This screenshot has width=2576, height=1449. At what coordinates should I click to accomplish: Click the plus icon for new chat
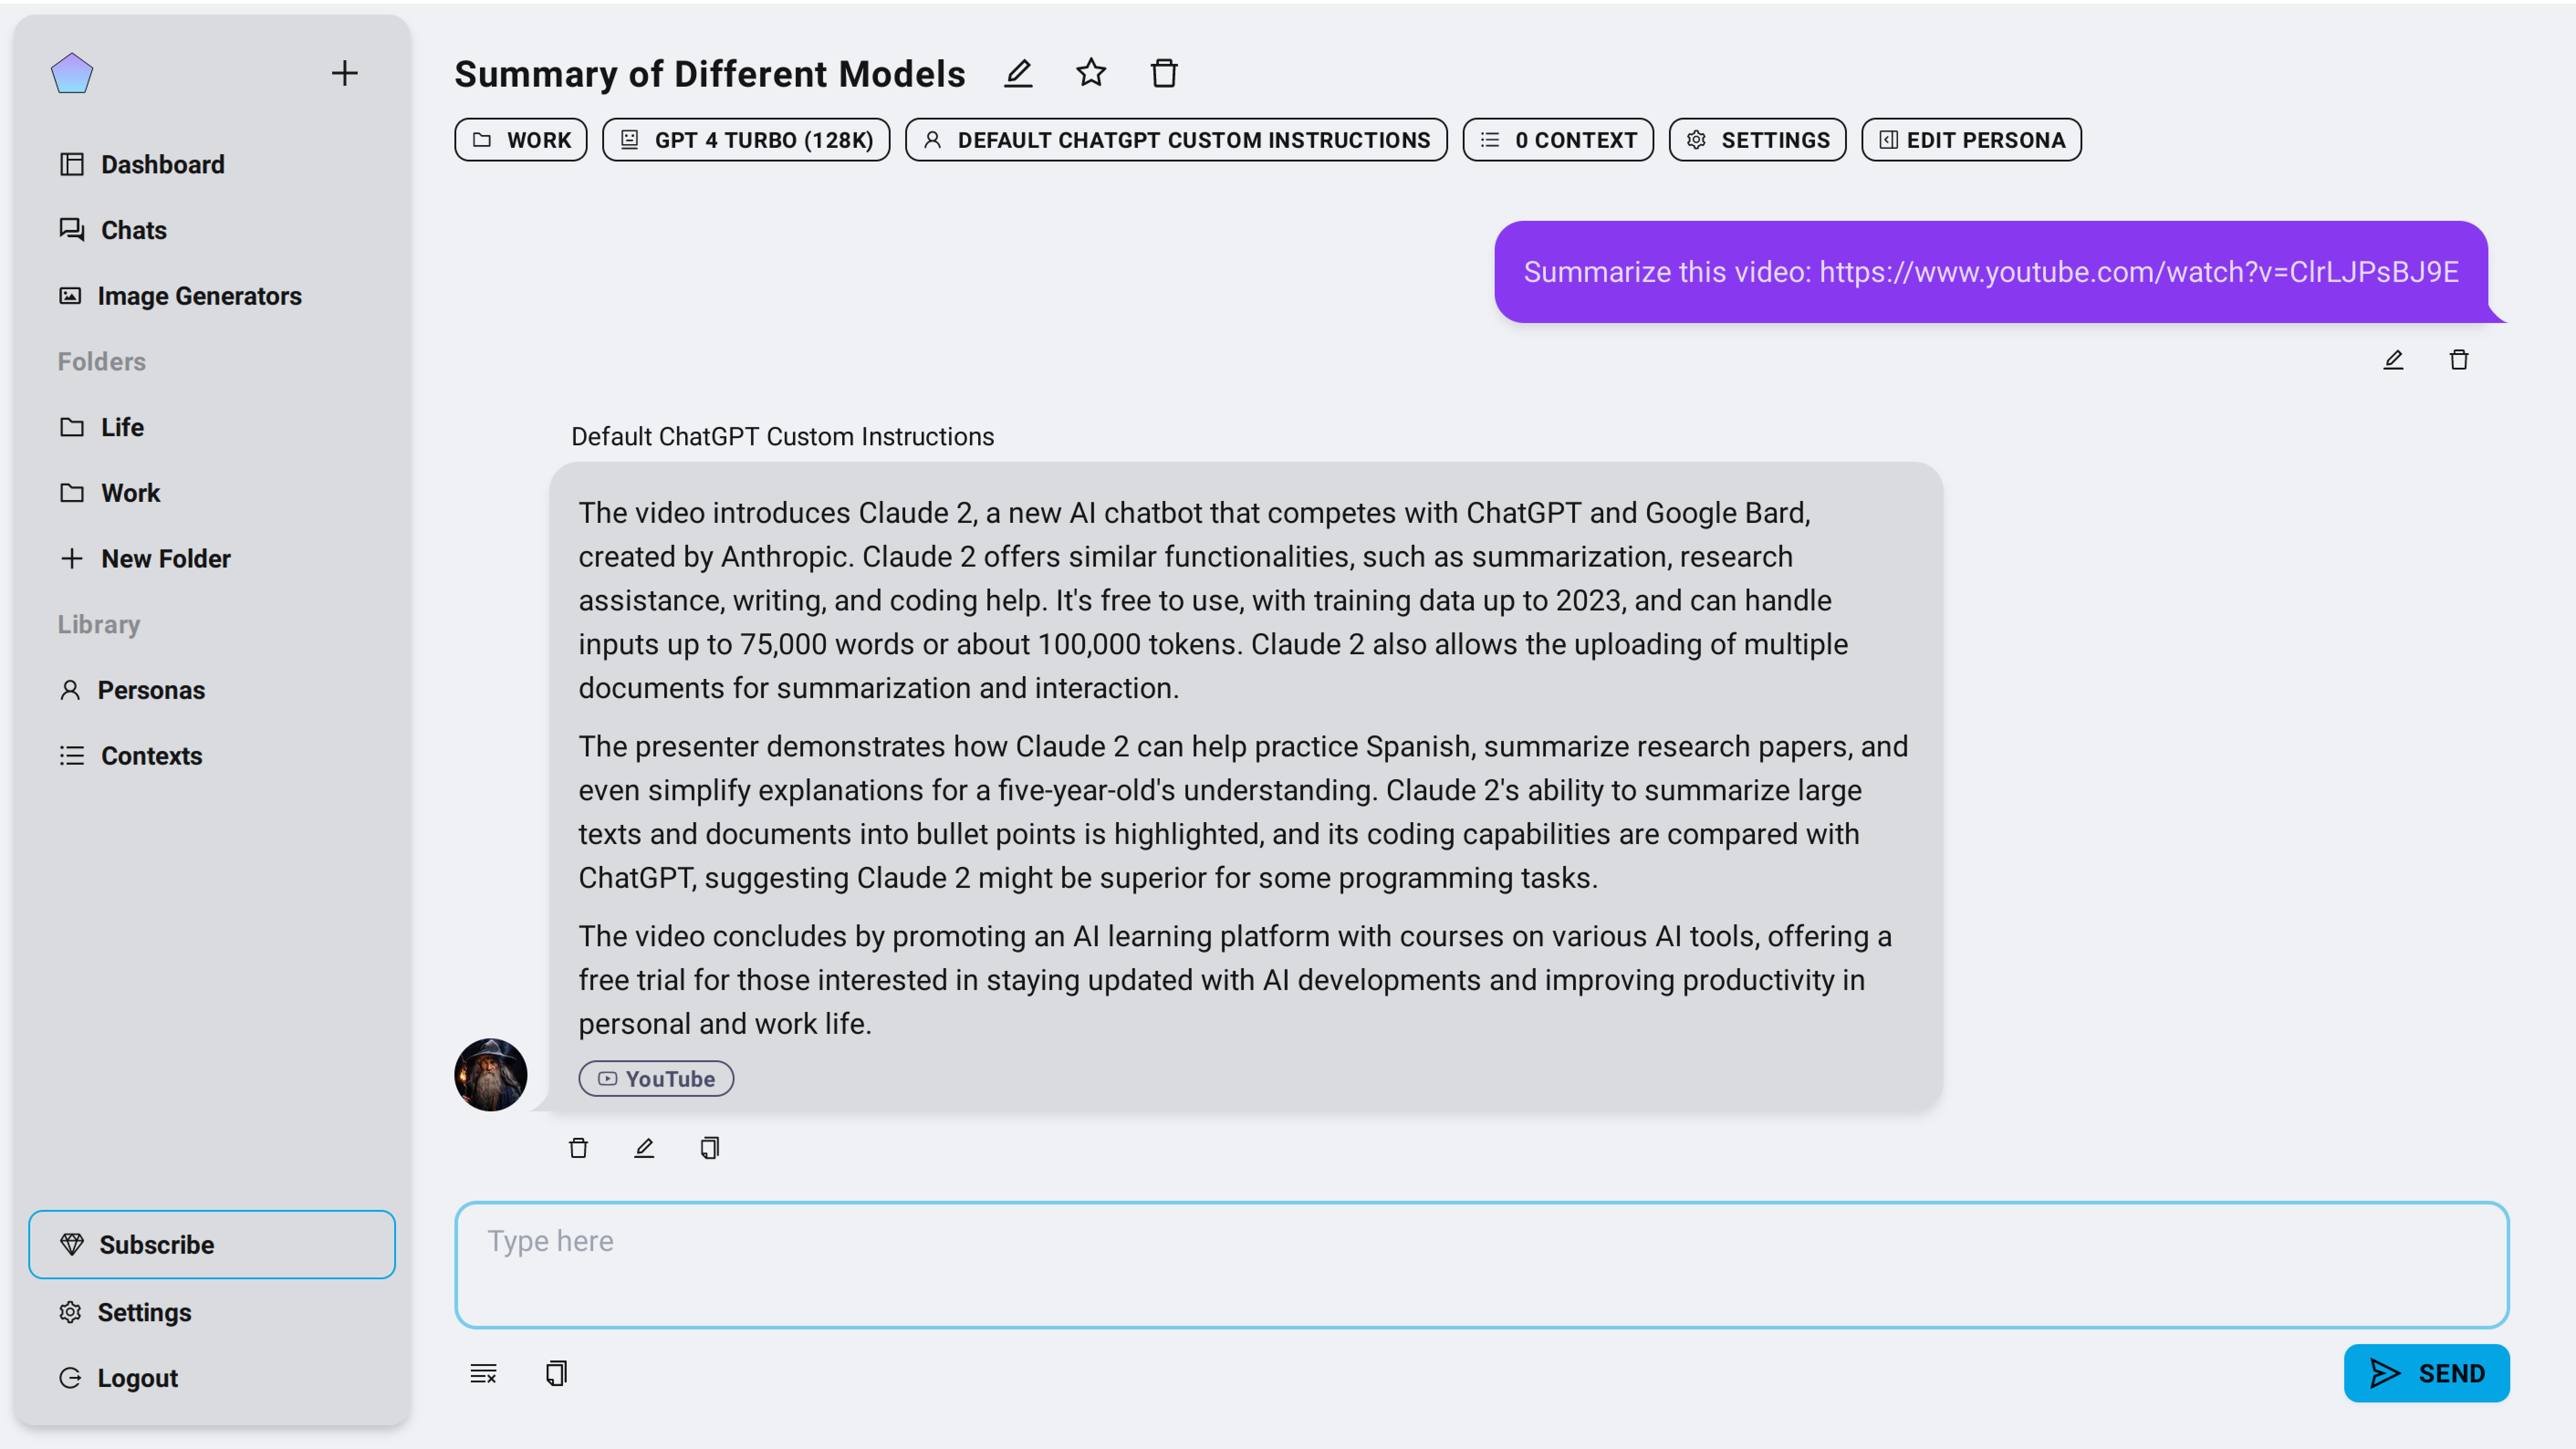[344, 73]
